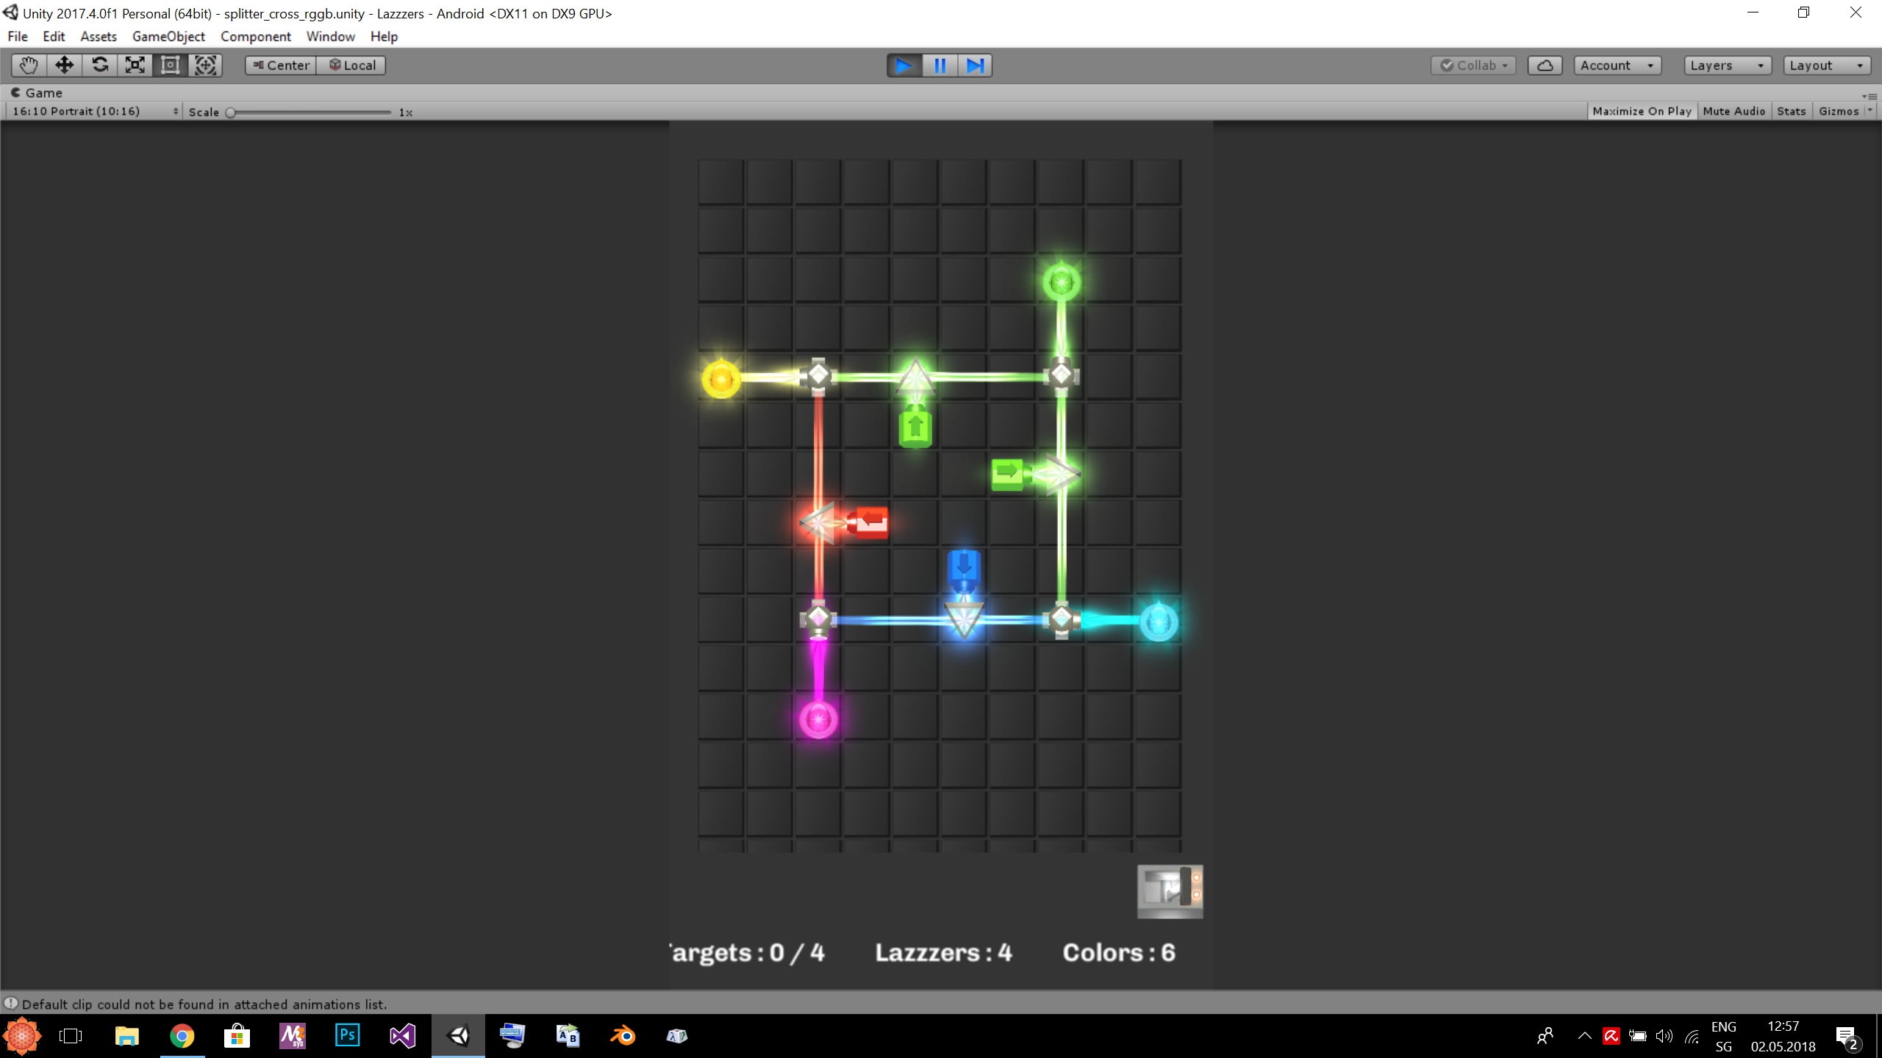Open the cloud services panel
The width and height of the screenshot is (1882, 1058).
1545,65
